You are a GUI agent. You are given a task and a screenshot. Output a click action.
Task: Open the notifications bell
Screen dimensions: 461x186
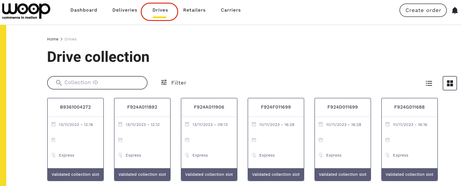tap(454, 11)
